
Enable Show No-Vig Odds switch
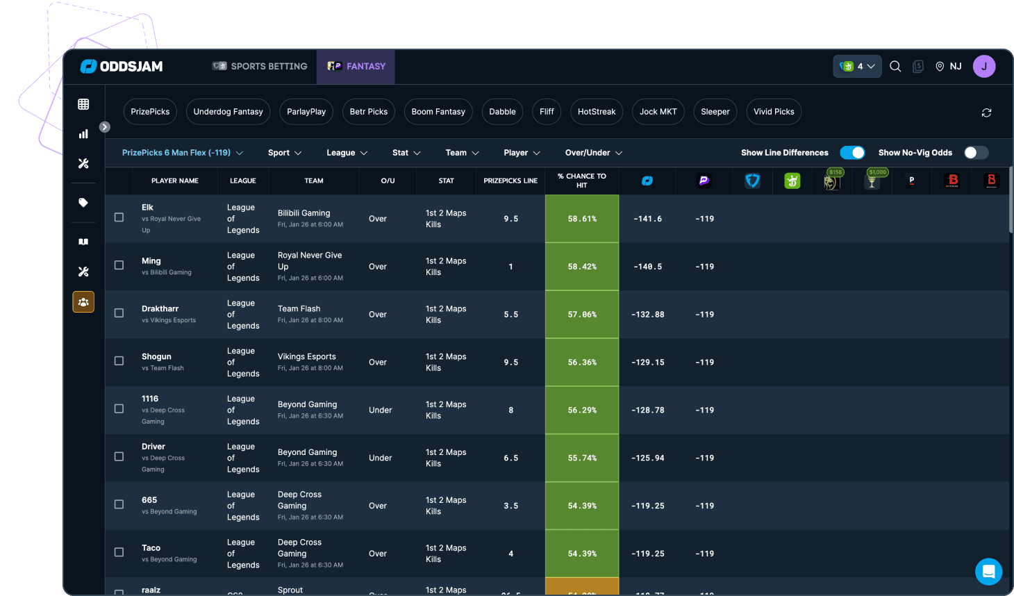[976, 153]
